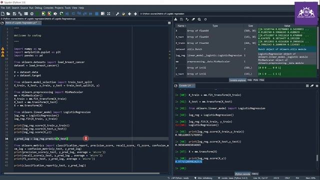The width and height of the screenshot is (320, 180).
Task: Switch to the Help pane tab
Action: (x=249, y=80)
